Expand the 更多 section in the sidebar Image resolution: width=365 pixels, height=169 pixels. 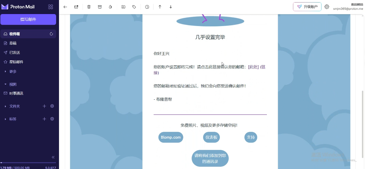(11, 71)
